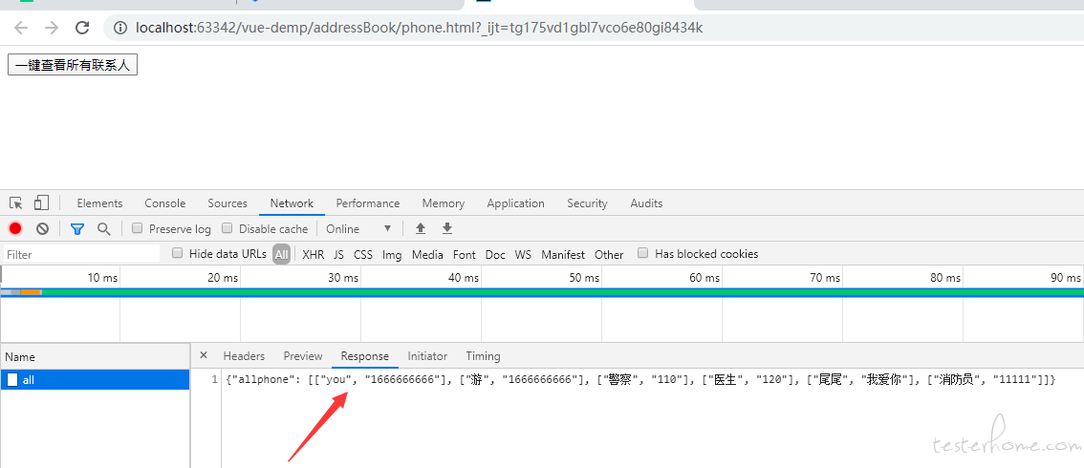Open the Online throttling dropdown

359,228
